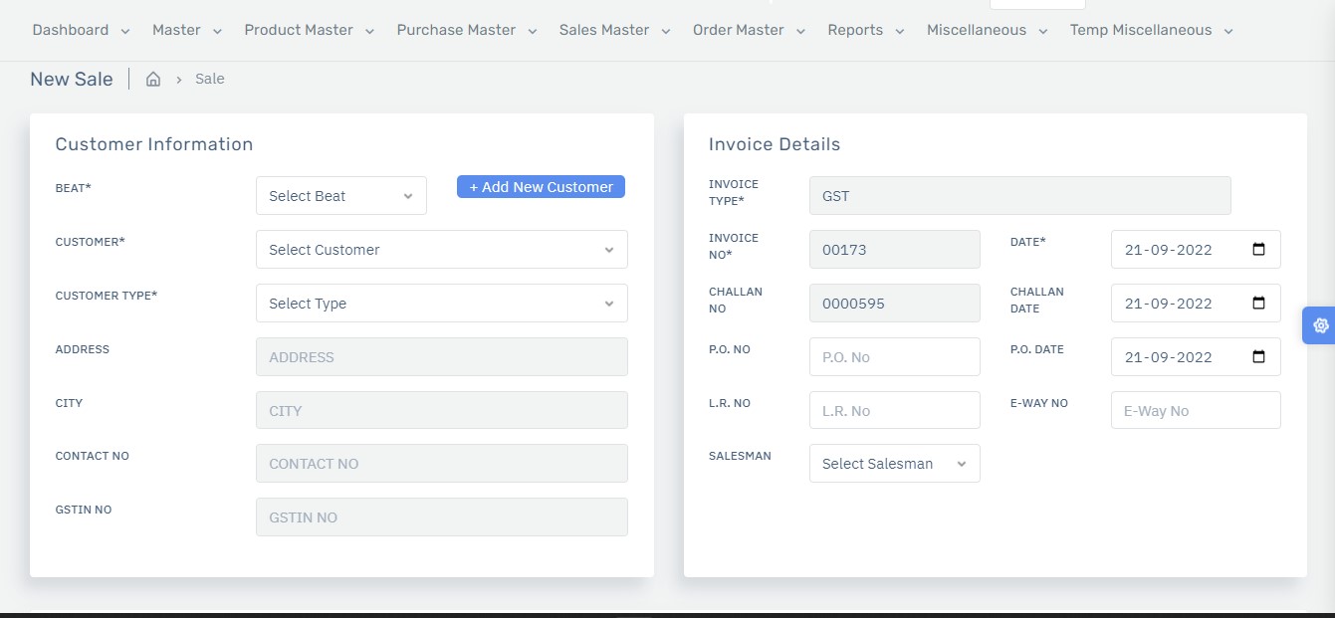Open the Reports menu
1335x618 pixels.
tap(865, 30)
